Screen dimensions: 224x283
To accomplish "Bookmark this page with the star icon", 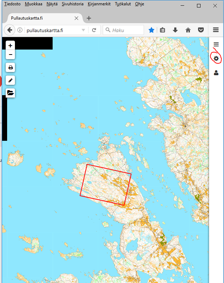I will [x=151, y=30].
